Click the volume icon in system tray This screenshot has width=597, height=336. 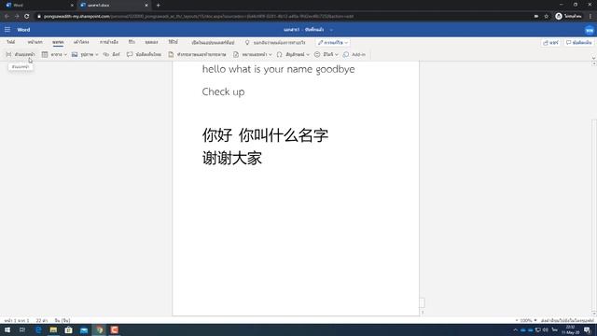click(545, 329)
